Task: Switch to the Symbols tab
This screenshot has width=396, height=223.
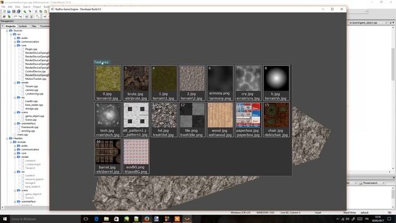Action: (22, 26)
